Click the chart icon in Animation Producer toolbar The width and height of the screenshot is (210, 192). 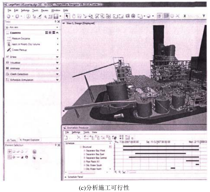click(128, 137)
